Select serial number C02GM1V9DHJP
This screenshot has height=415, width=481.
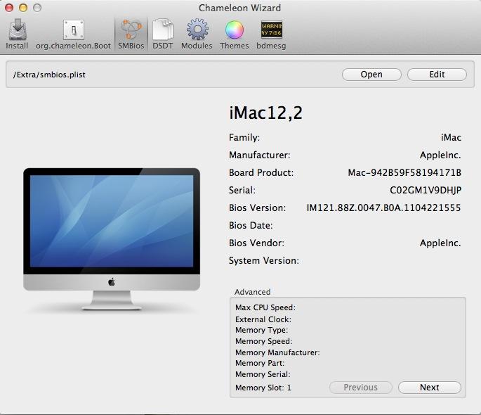(x=426, y=190)
